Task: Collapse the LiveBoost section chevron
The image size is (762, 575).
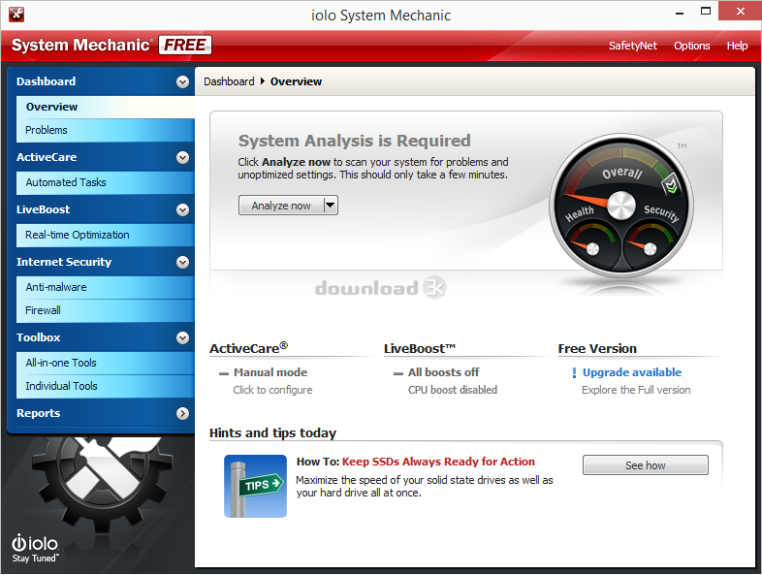Action: tap(182, 210)
